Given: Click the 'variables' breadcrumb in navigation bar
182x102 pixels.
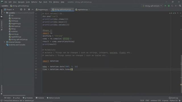Looking at the screenshot, I should [5, 6].
